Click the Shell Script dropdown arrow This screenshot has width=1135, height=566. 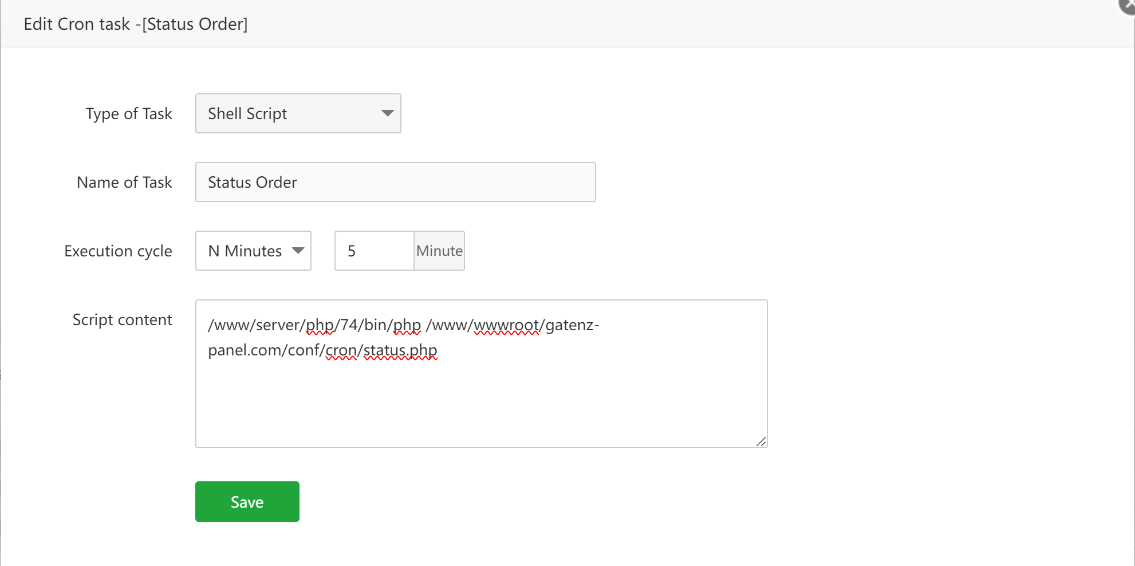point(388,113)
